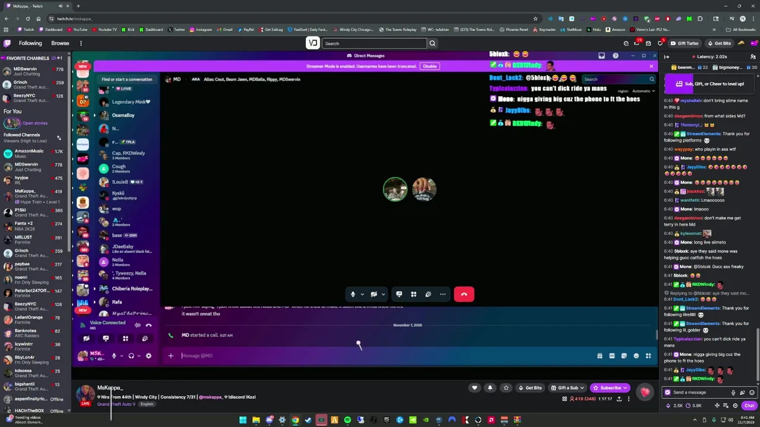Focus the Twitch search box

point(374,43)
